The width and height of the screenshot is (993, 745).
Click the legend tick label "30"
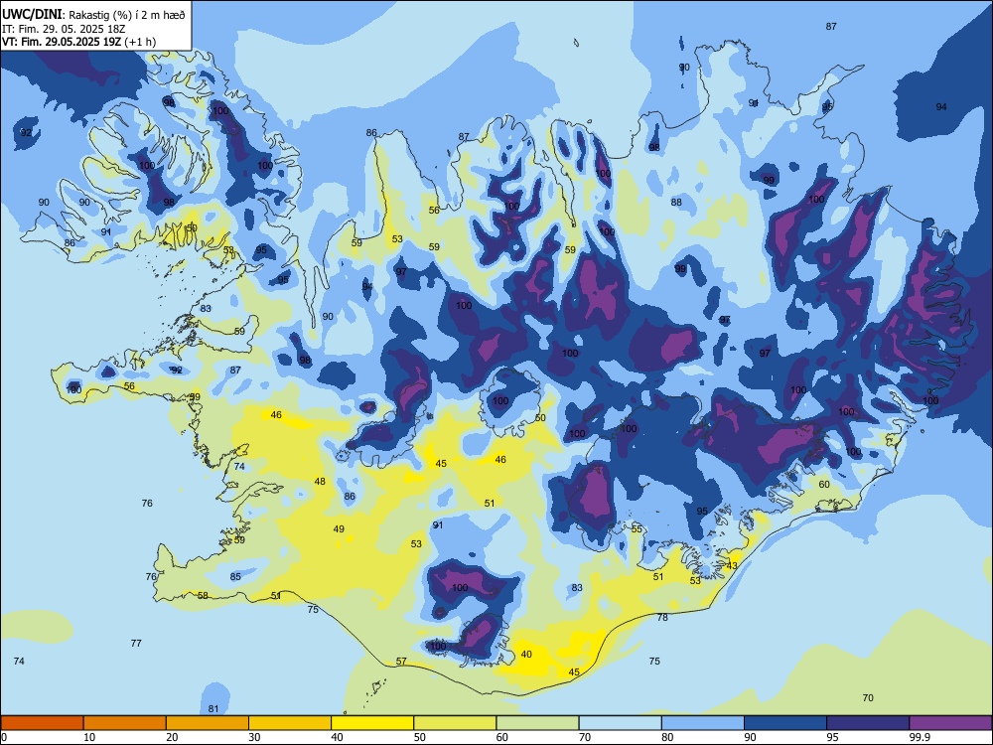(x=254, y=737)
